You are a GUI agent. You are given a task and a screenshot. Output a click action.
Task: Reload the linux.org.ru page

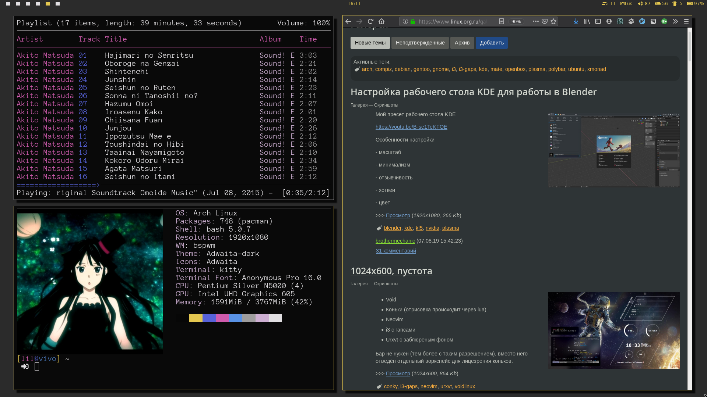tap(370, 21)
